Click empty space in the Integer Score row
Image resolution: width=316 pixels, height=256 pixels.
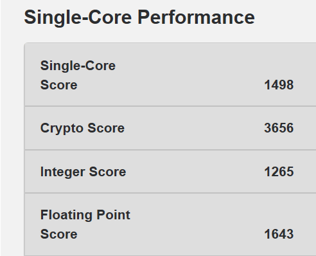[193, 172]
